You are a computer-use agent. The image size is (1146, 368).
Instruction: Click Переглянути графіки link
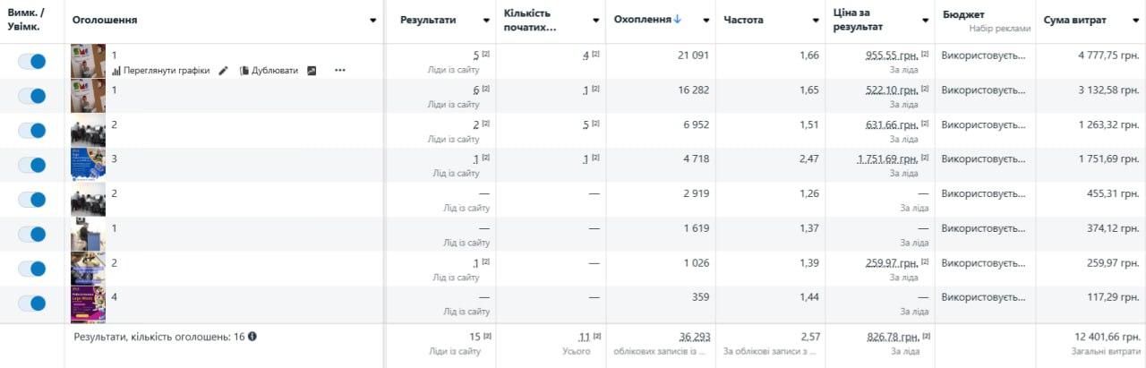point(161,70)
